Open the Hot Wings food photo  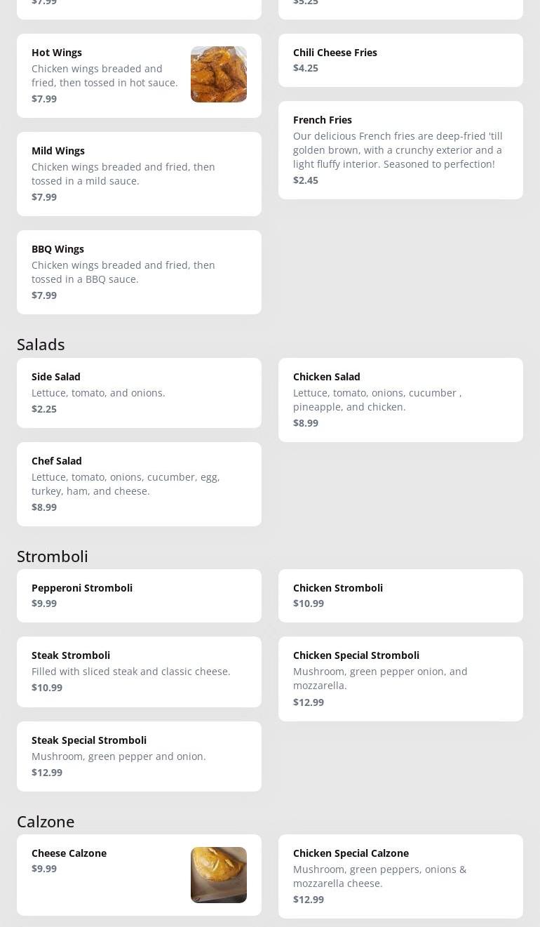click(218, 74)
